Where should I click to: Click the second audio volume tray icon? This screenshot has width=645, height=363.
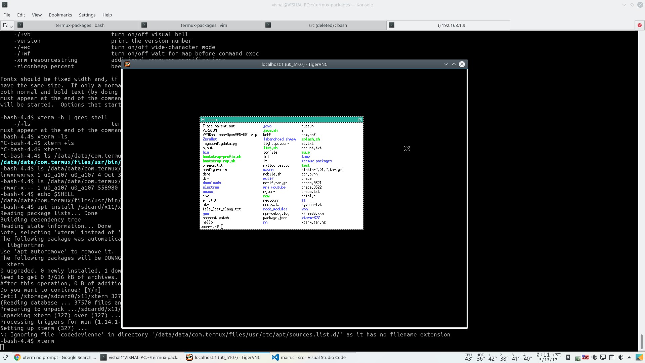(620, 357)
